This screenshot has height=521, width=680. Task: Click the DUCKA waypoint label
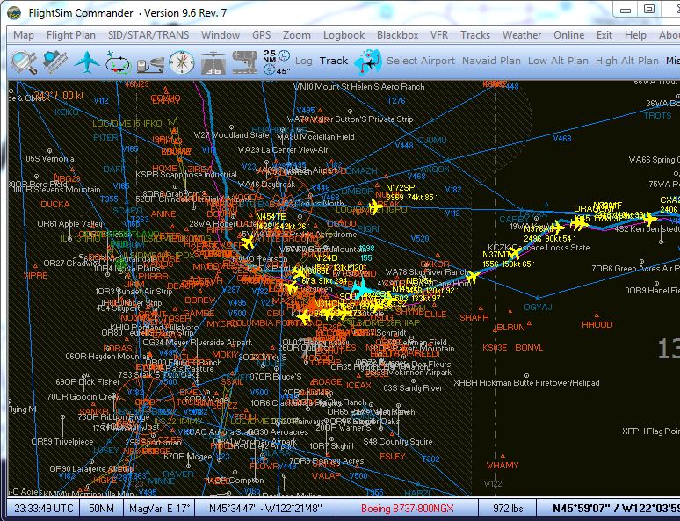[x=55, y=204]
